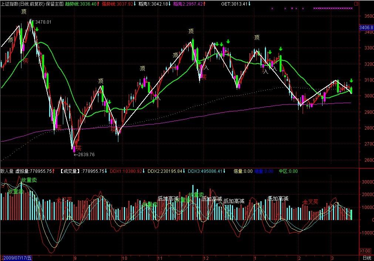
Task: Click the green down arrow at the chart's last candle
Action: 351,80
